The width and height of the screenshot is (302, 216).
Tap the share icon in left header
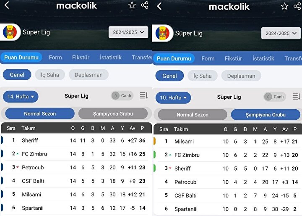(145, 5)
